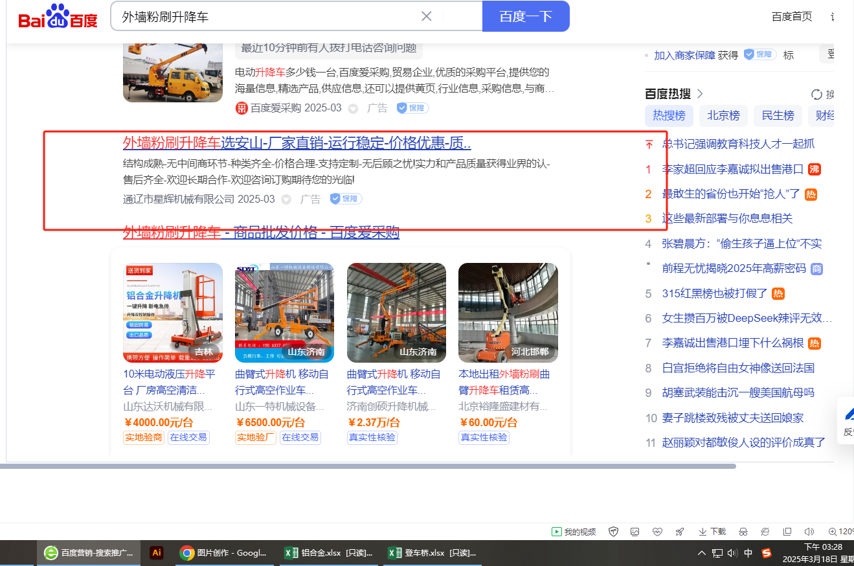Screen dimensions: 854x566
Task: Expand dropdown arrow after 通辽市星辉机械有限公司 2025-03
Action: coord(286,199)
